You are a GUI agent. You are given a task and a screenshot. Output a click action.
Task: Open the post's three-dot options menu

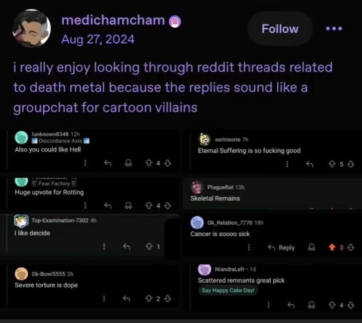click(x=333, y=29)
